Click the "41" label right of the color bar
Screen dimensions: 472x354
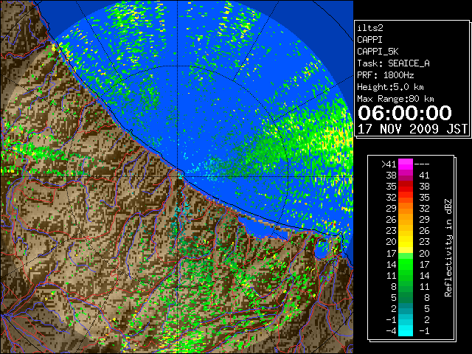[424, 176]
